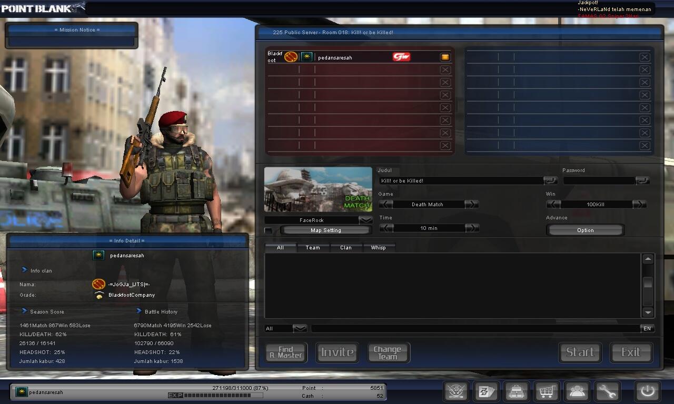Click the chat scrollbar thumb

click(648, 283)
